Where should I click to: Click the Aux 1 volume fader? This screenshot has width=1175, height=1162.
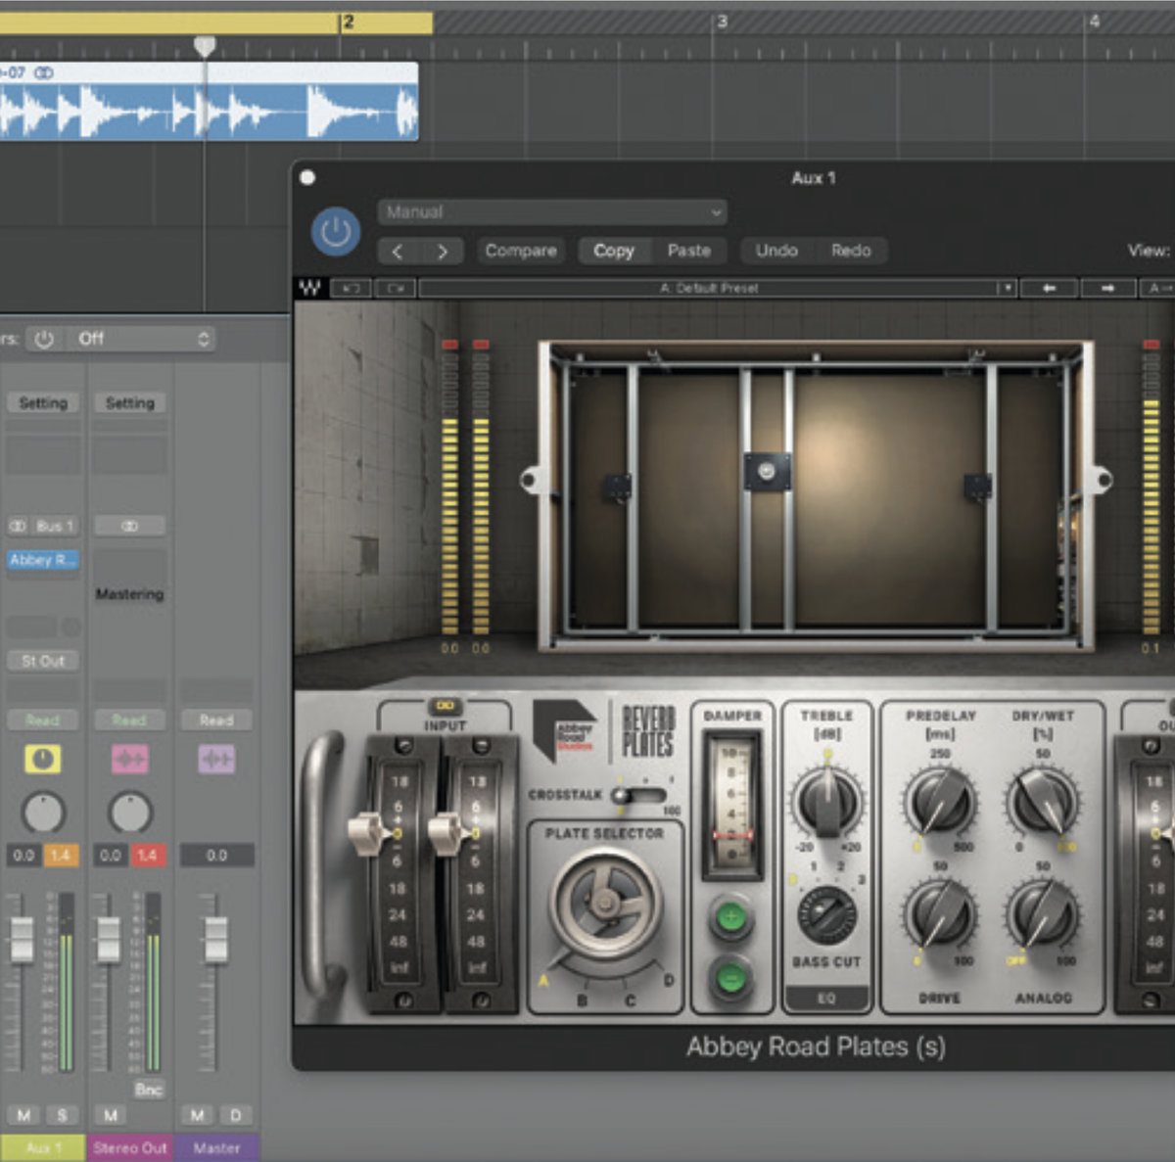[x=22, y=938]
